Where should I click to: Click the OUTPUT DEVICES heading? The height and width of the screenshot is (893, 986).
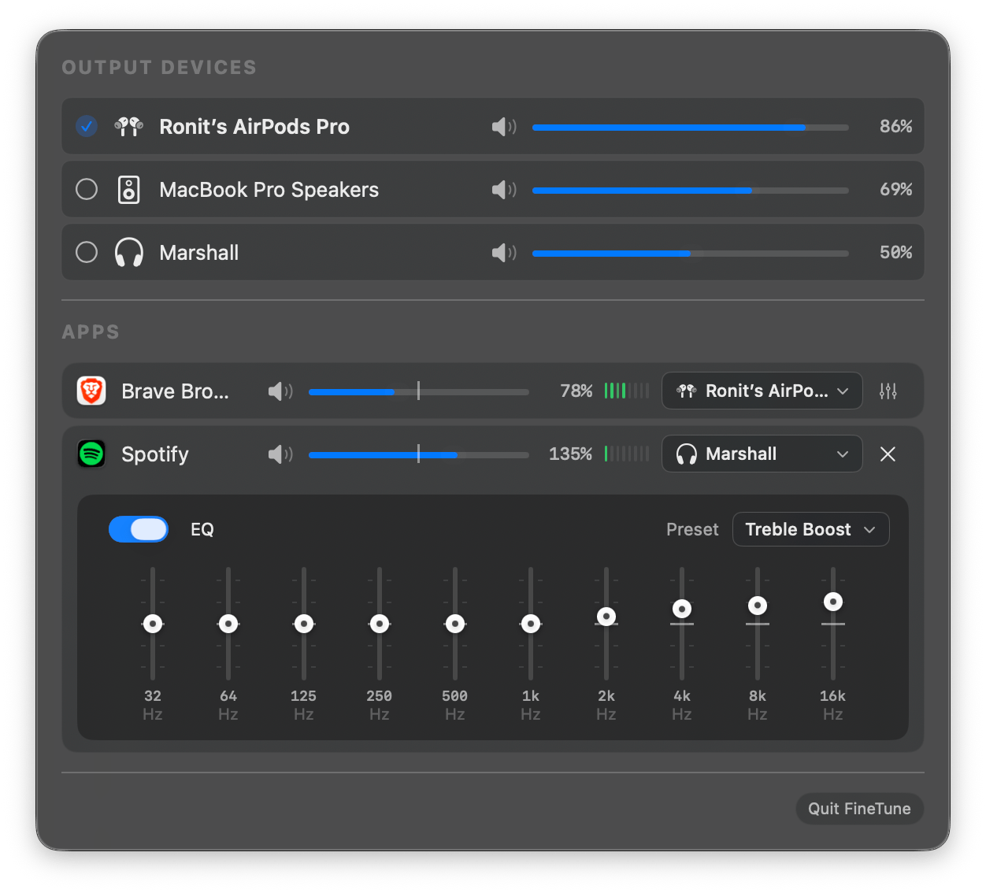(x=159, y=68)
